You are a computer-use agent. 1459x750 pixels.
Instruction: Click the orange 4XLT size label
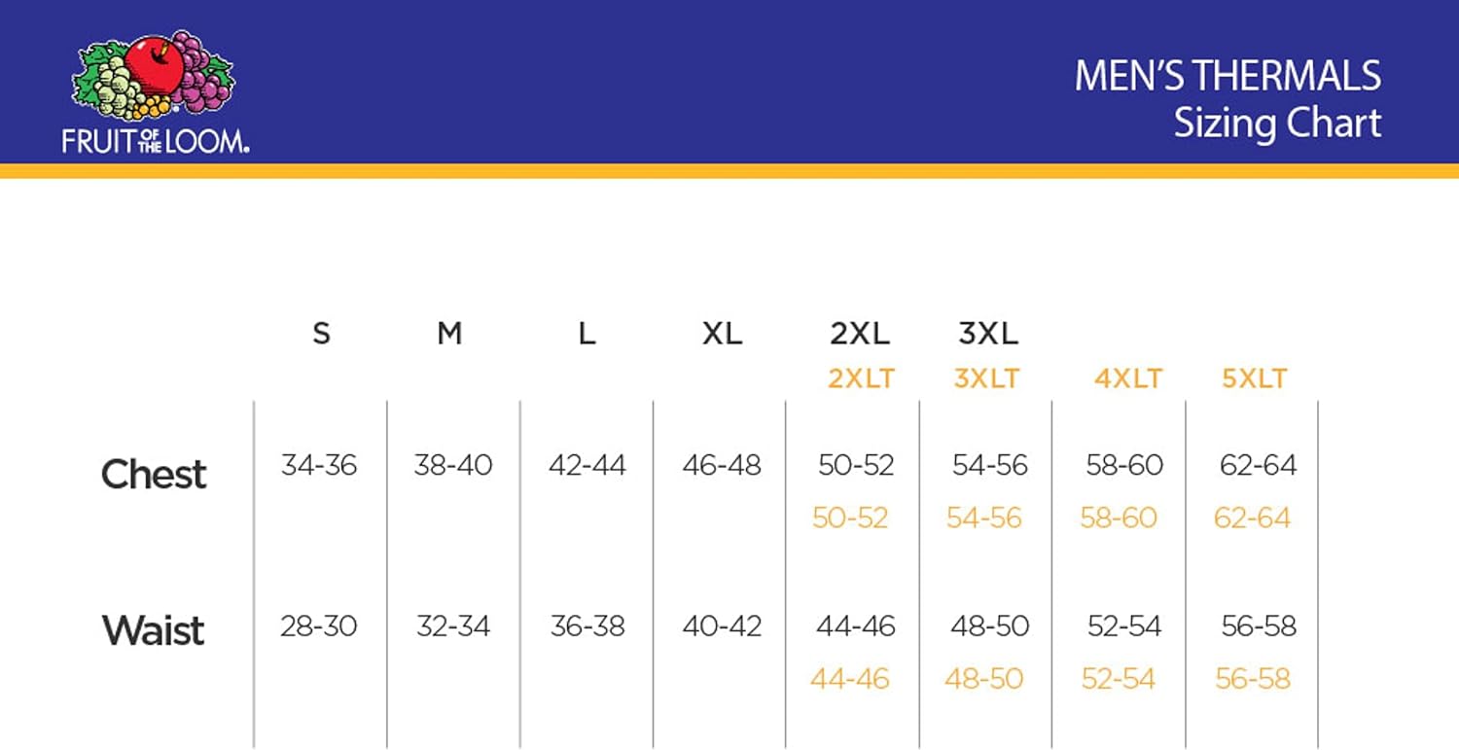1128,378
